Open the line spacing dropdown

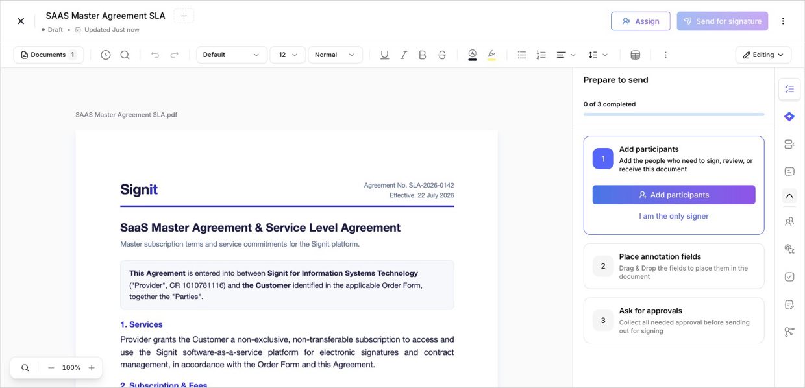pos(598,55)
